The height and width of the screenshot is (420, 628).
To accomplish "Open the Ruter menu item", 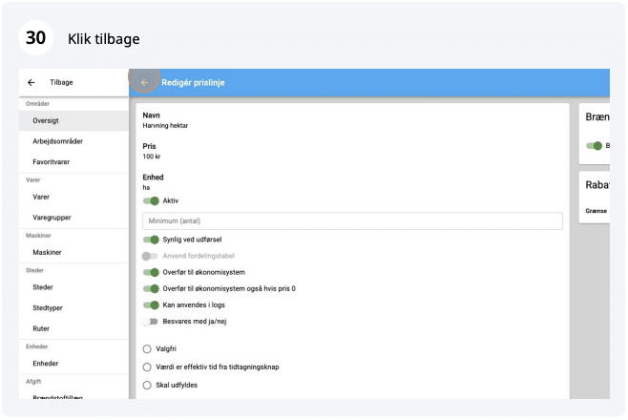I will coord(43,328).
